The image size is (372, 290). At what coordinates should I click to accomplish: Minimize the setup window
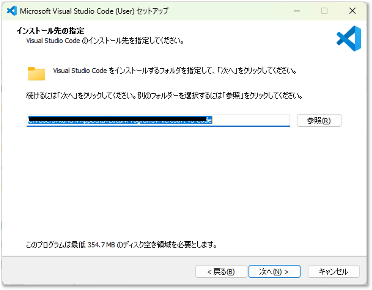pyautogui.click(x=297, y=11)
